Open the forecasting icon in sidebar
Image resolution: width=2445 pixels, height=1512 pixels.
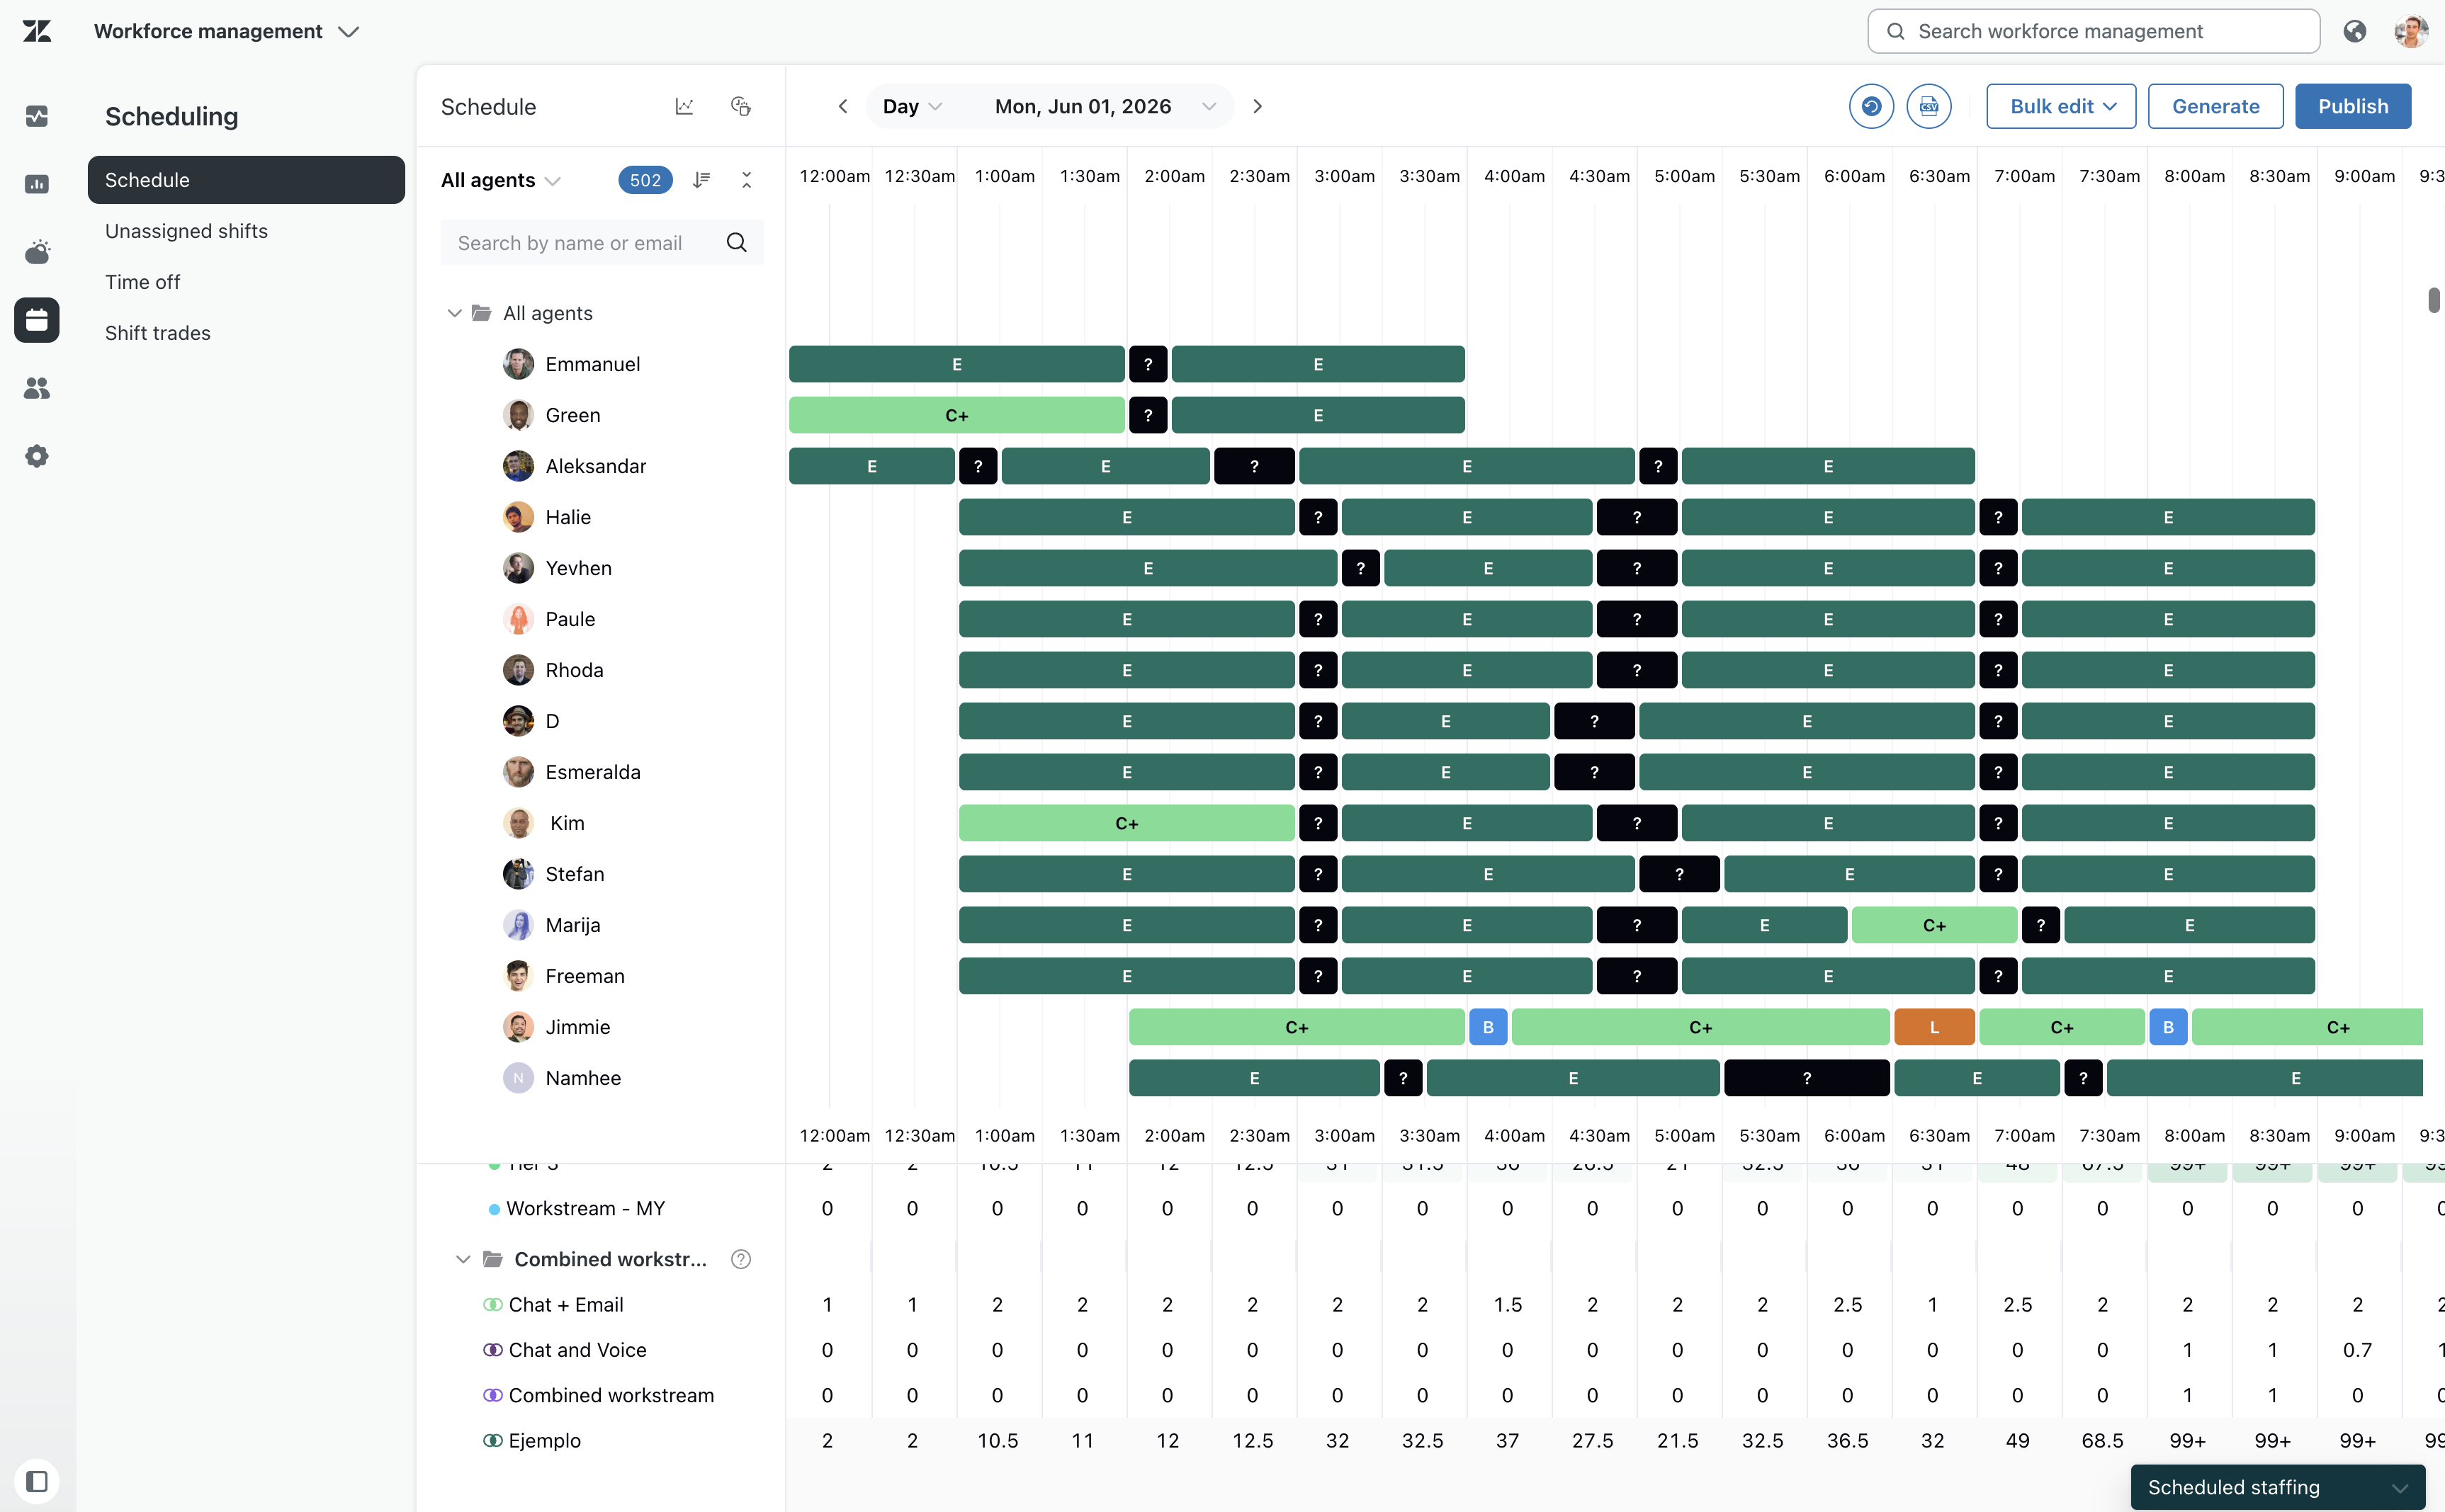point(37,252)
